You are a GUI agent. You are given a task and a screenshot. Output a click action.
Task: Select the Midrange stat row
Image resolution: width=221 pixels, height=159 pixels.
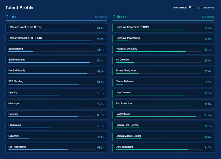(x=56, y=104)
